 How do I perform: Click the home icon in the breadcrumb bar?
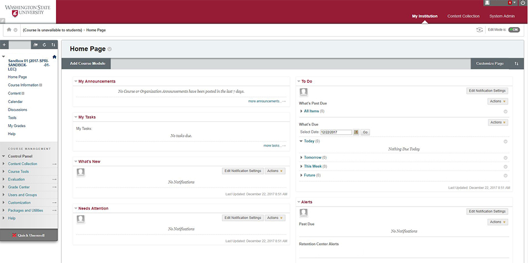pos(9,30)
